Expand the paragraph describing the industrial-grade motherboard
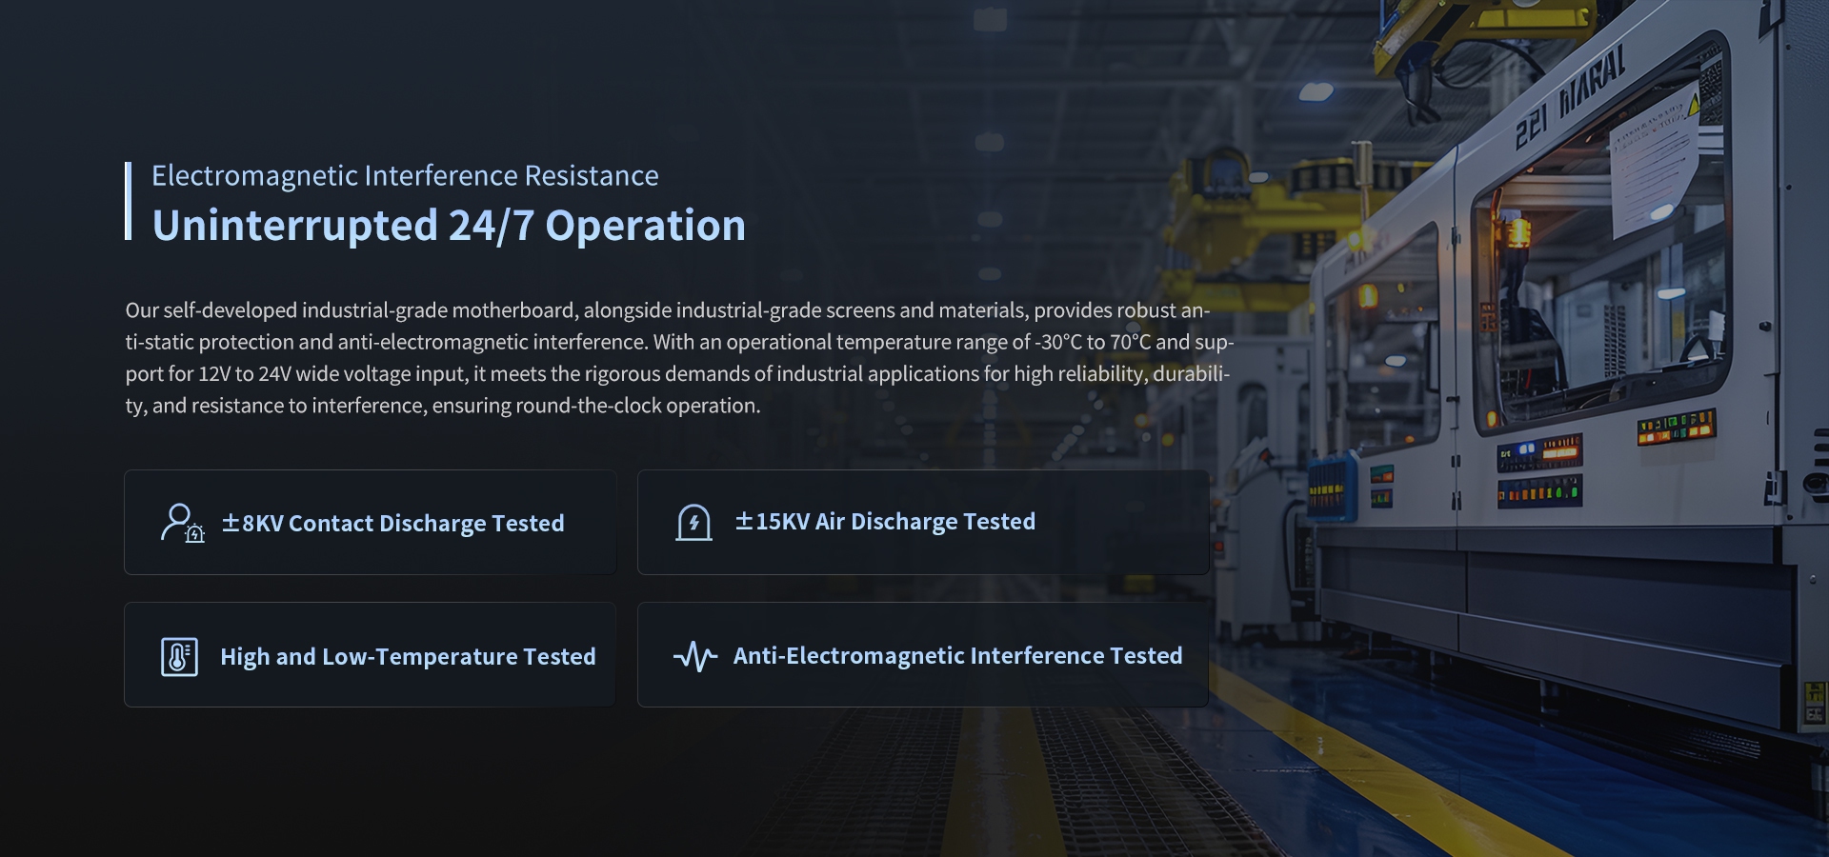Screen dimensions: 1829x857 679,356
